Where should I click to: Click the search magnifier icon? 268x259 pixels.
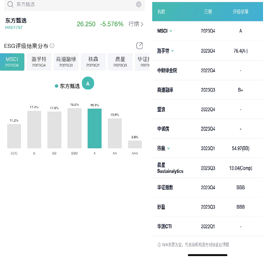click(10, 4)
